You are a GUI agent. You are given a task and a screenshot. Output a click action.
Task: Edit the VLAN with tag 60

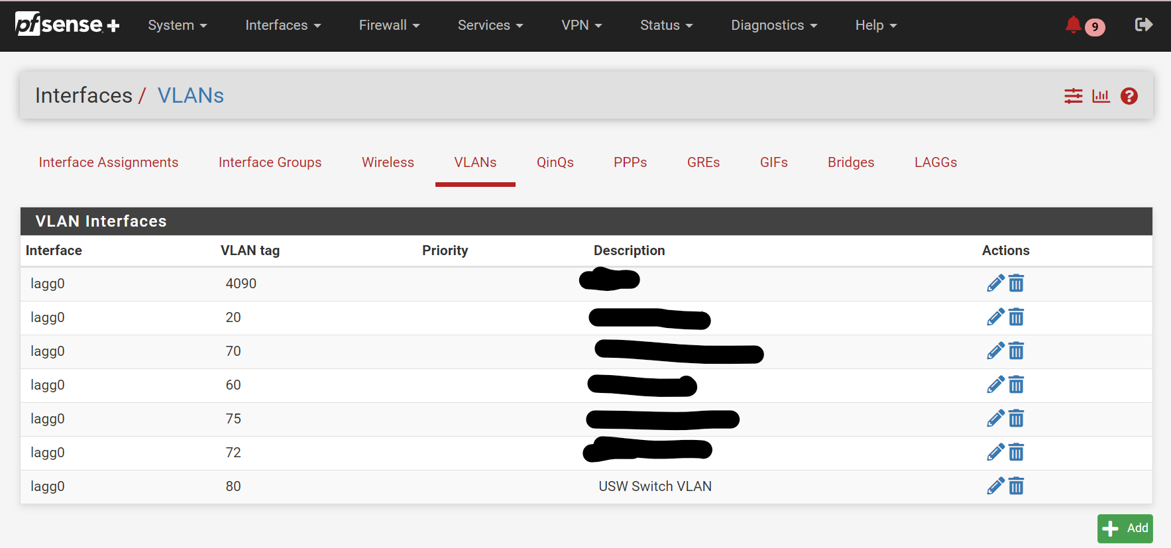click(995, 385)
